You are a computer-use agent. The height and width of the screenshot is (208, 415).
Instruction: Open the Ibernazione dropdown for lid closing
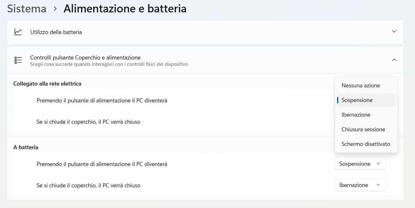(360, 185)
